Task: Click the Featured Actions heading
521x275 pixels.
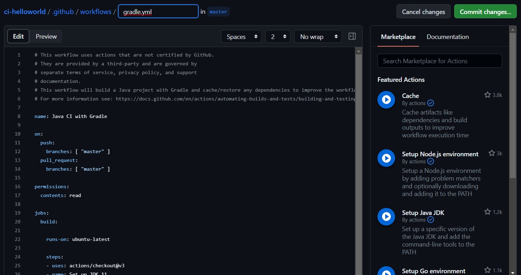Action: pyautogui.click(x=401, y=80)
